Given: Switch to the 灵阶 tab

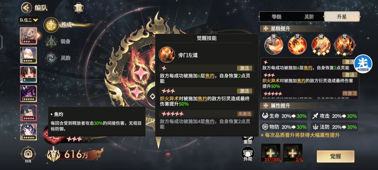Looking at the screenshot, I should (309, 16).
